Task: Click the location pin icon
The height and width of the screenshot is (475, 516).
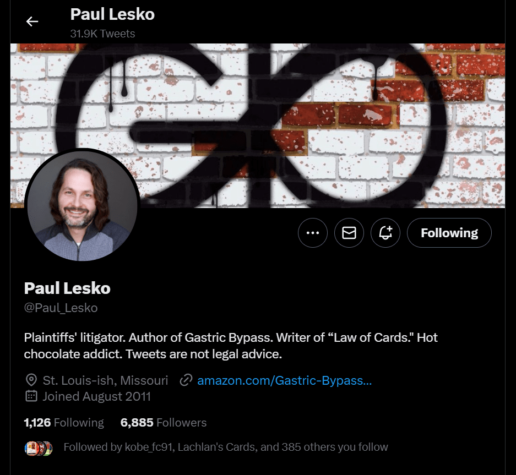Action: [x=31, y=380]
